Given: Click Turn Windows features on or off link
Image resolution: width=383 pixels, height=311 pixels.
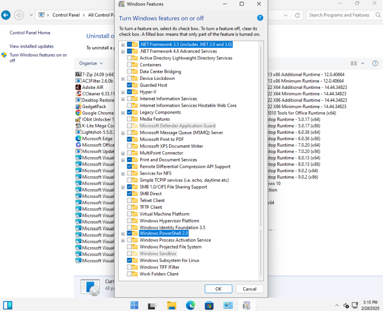Looking at the screenshot, I should (38, 57).
